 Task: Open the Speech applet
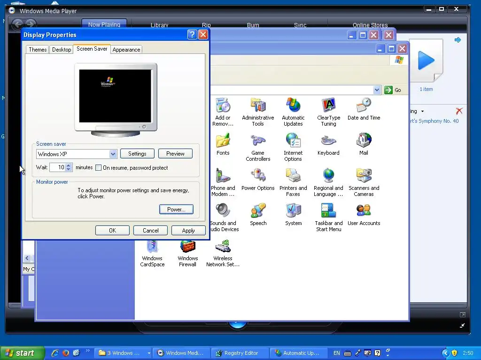point(258,215)
